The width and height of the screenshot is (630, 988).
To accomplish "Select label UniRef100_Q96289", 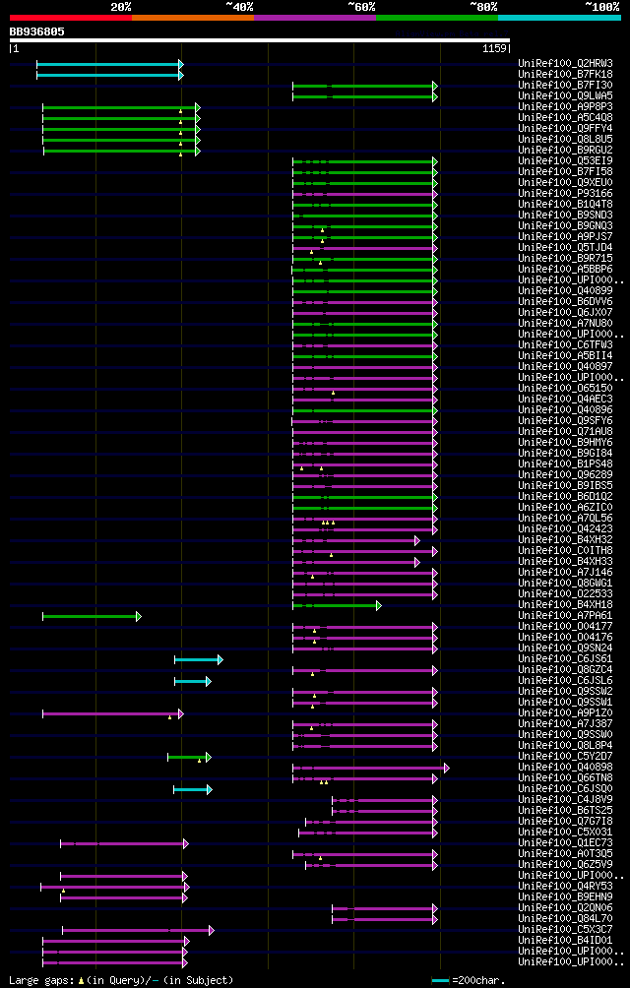I will tap(565, 474).
